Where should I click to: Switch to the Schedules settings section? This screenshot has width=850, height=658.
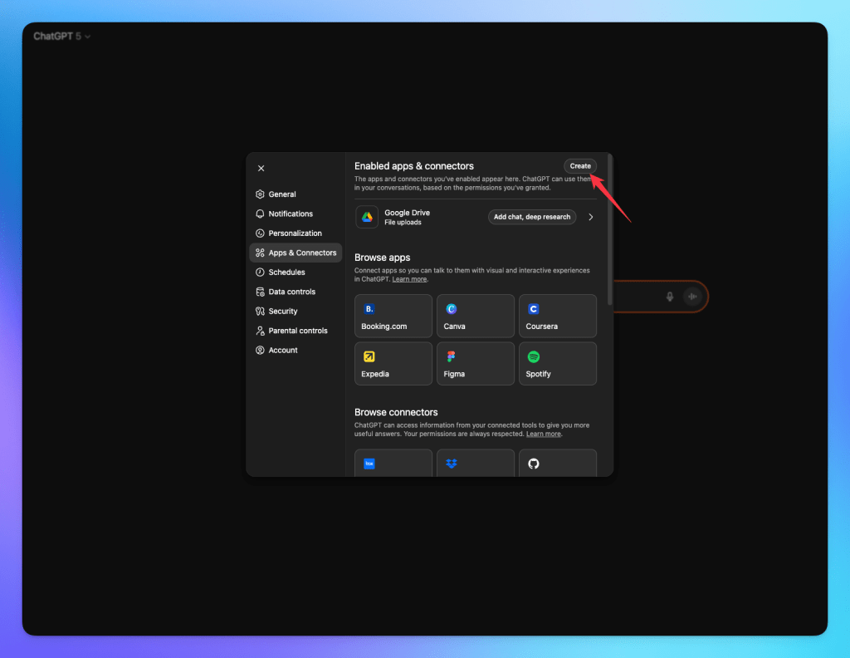[x=286, y=272]
